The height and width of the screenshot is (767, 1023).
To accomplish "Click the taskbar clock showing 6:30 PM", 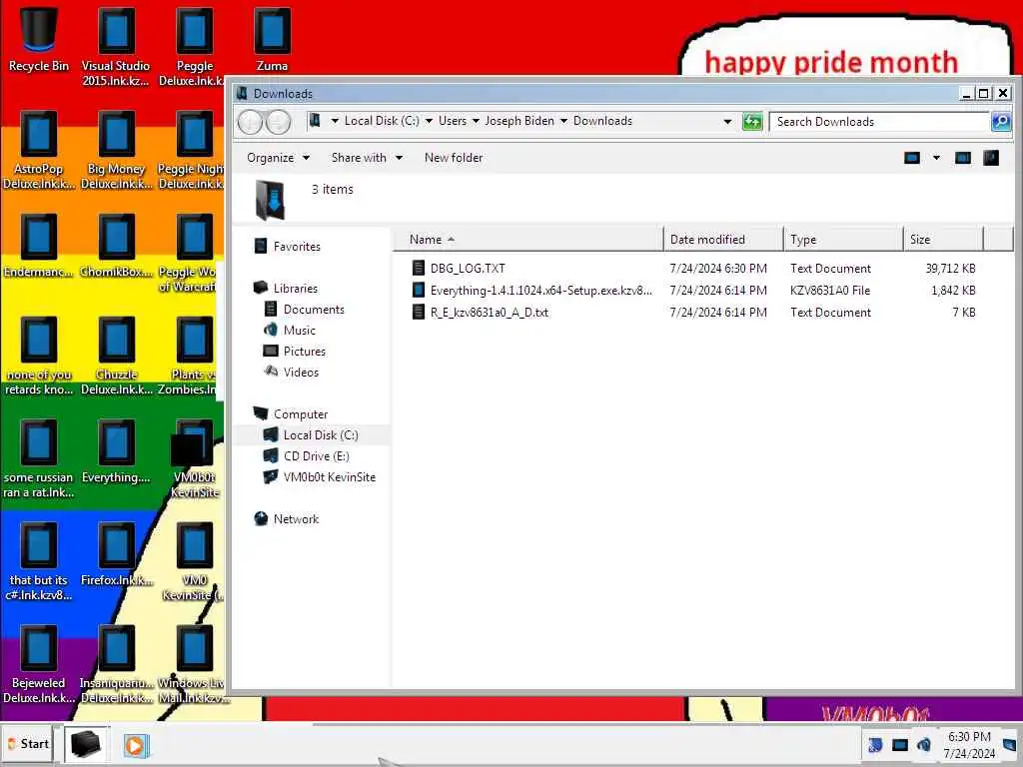I will (x=969, y=745).
